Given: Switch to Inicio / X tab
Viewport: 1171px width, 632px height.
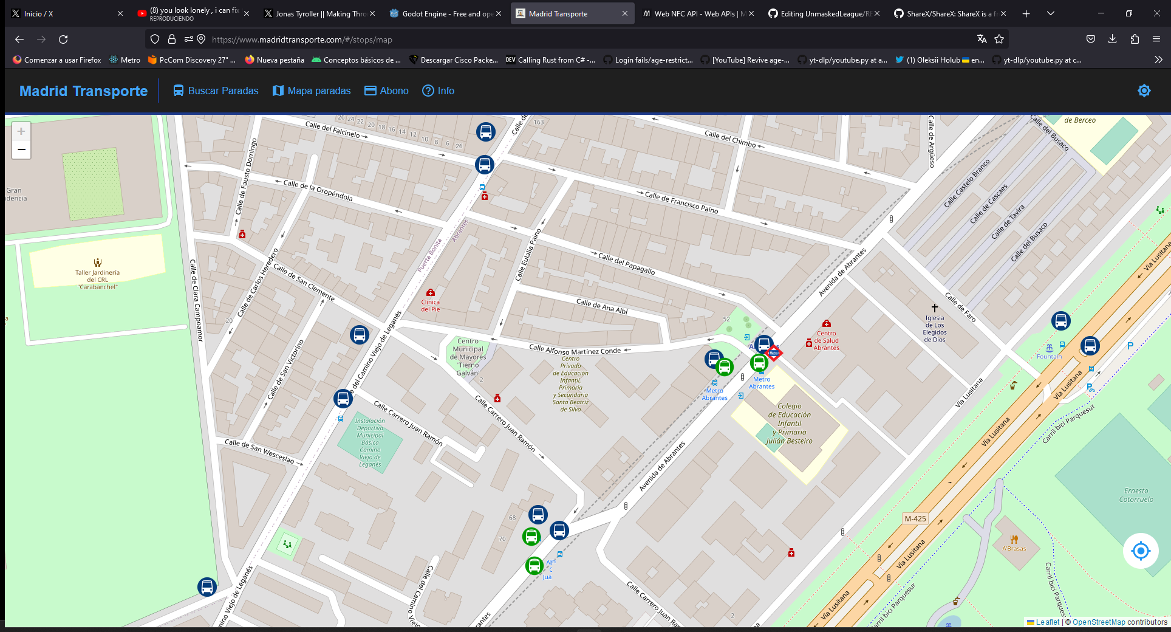Looking at the screenshot, I should click(67, 13).
